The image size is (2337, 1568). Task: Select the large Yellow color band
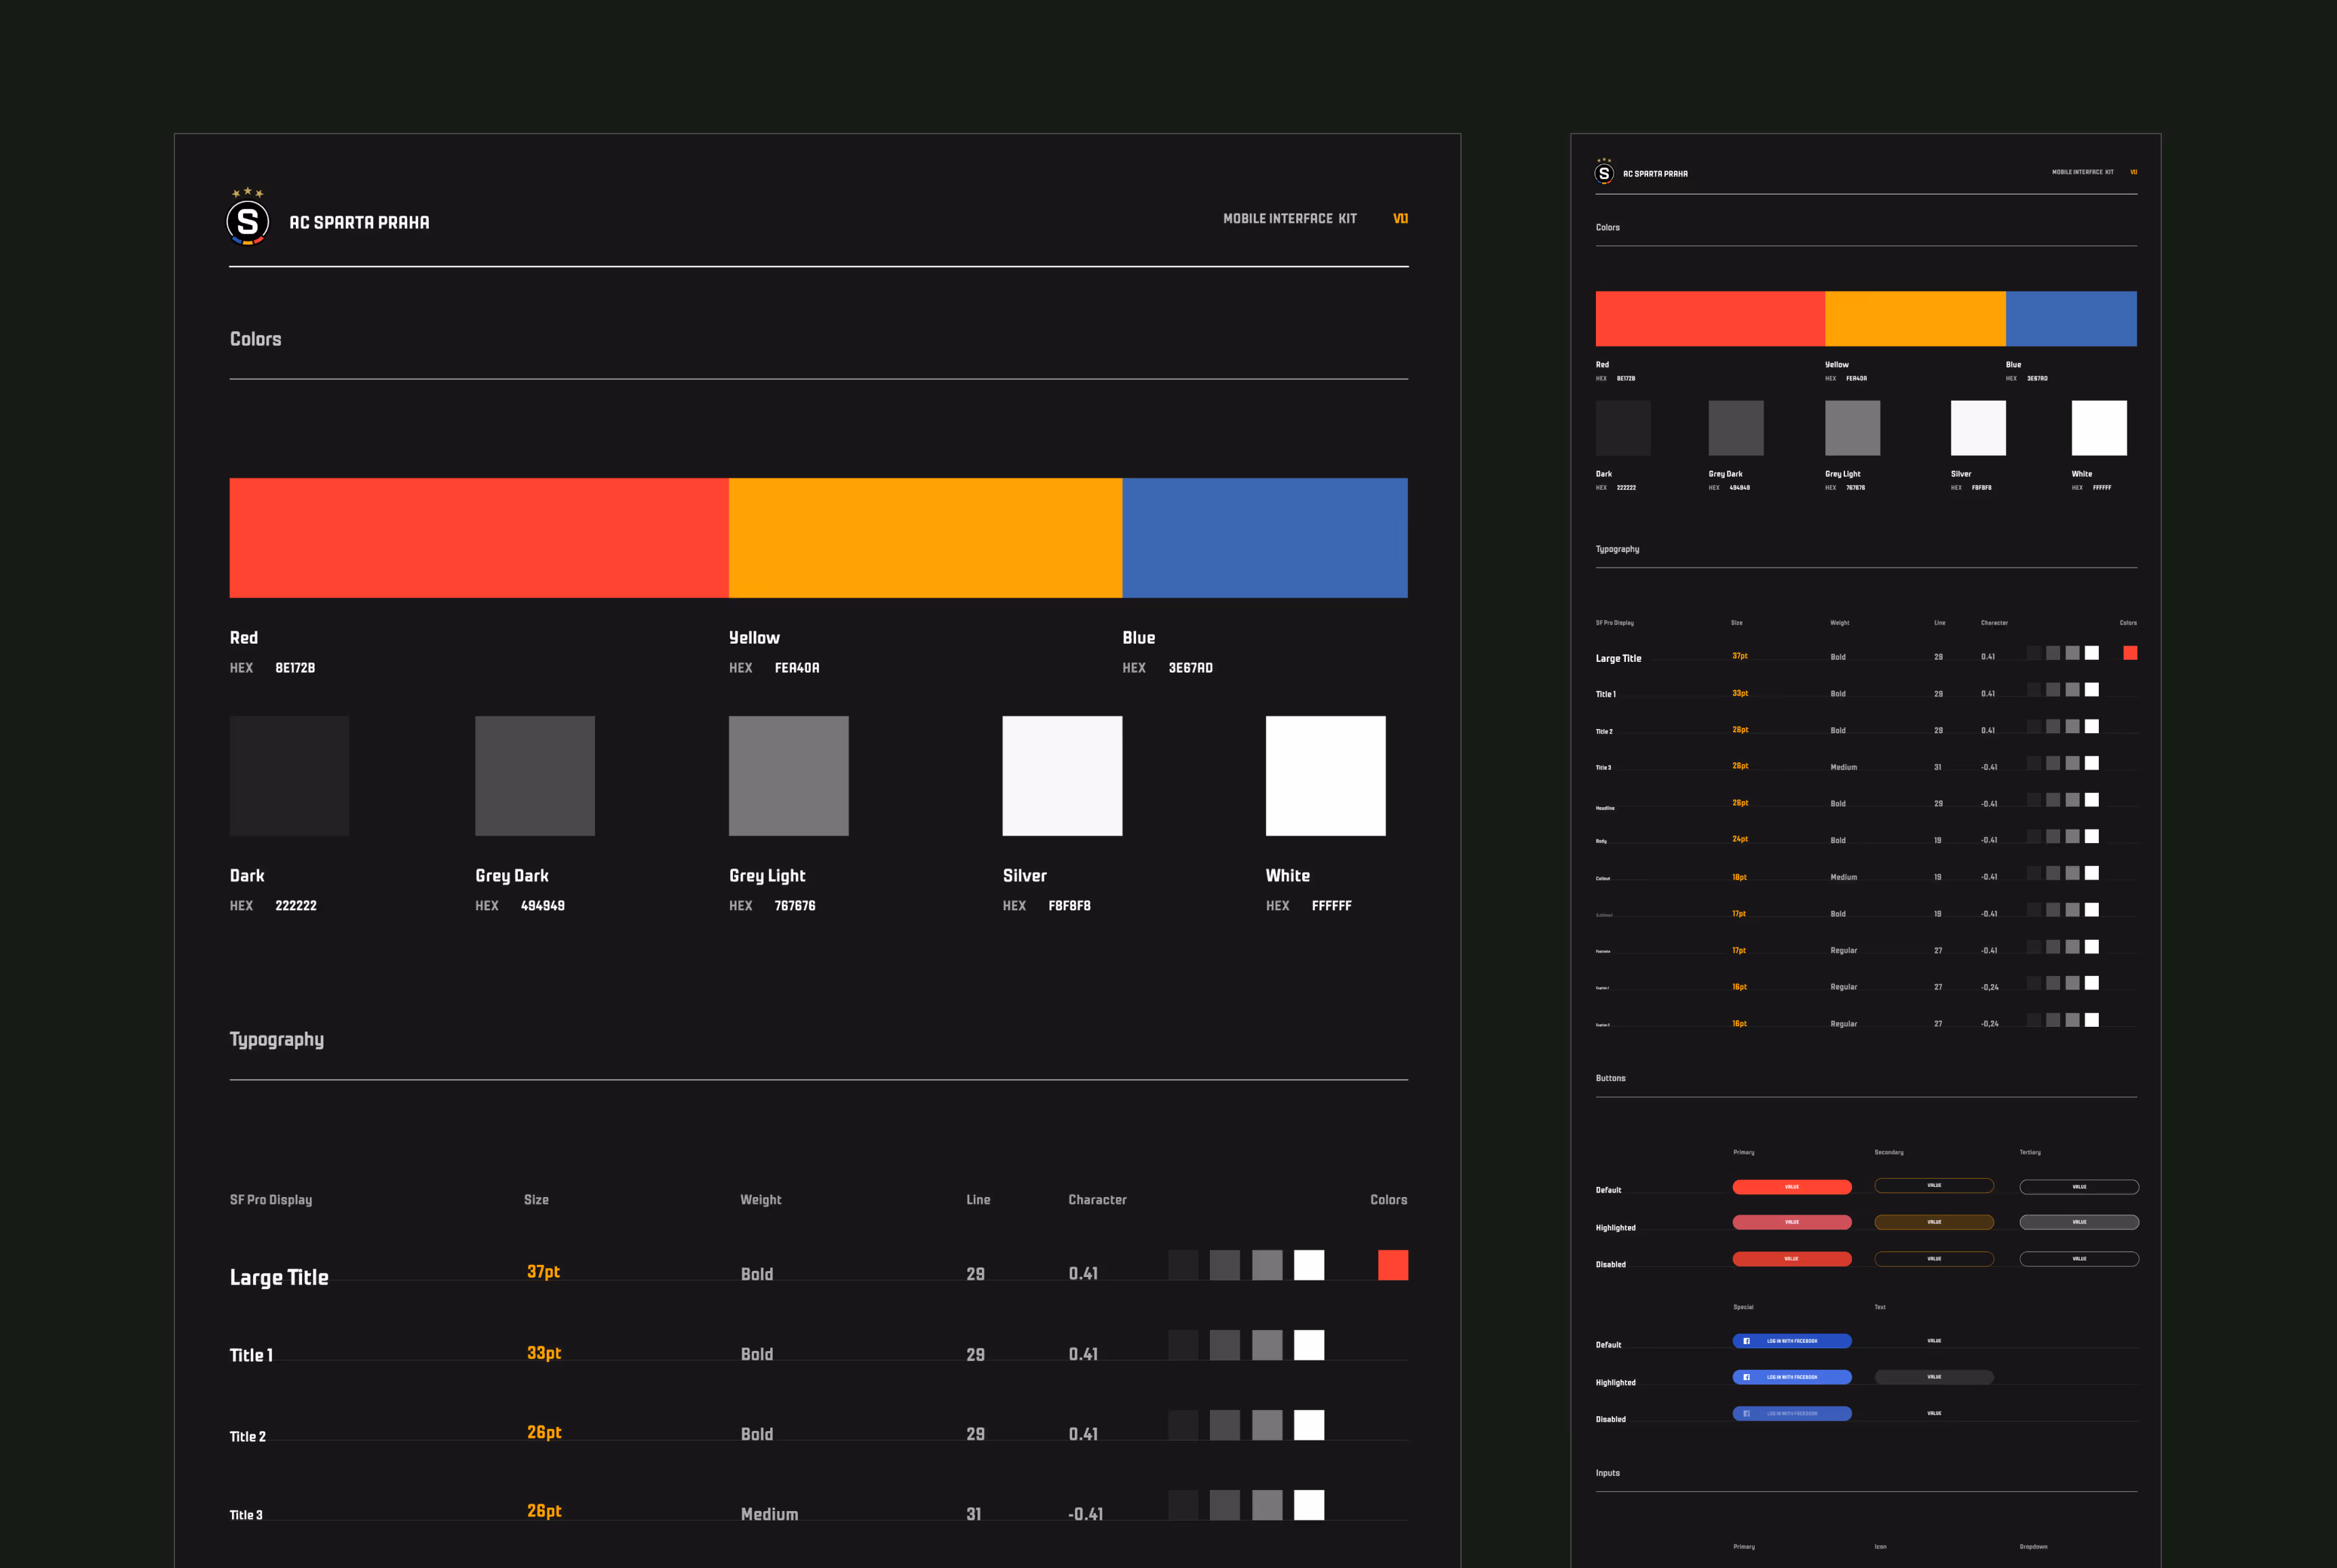924,538
